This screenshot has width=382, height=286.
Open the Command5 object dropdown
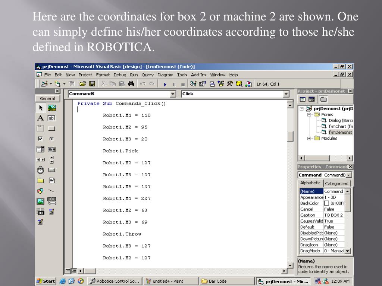pyautogui.click(x=173, y=94)
